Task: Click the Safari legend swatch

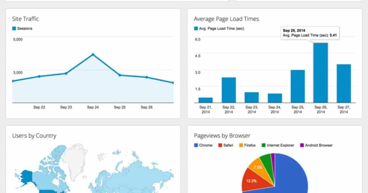Action: [220, 145]
